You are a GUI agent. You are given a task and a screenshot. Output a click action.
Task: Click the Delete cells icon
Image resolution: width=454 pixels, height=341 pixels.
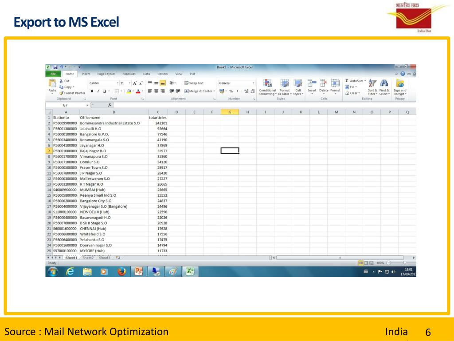[323, 83]
